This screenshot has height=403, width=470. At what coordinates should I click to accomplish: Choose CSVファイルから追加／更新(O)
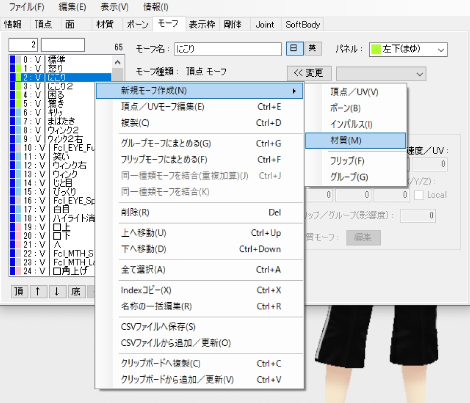click(199, 343)
